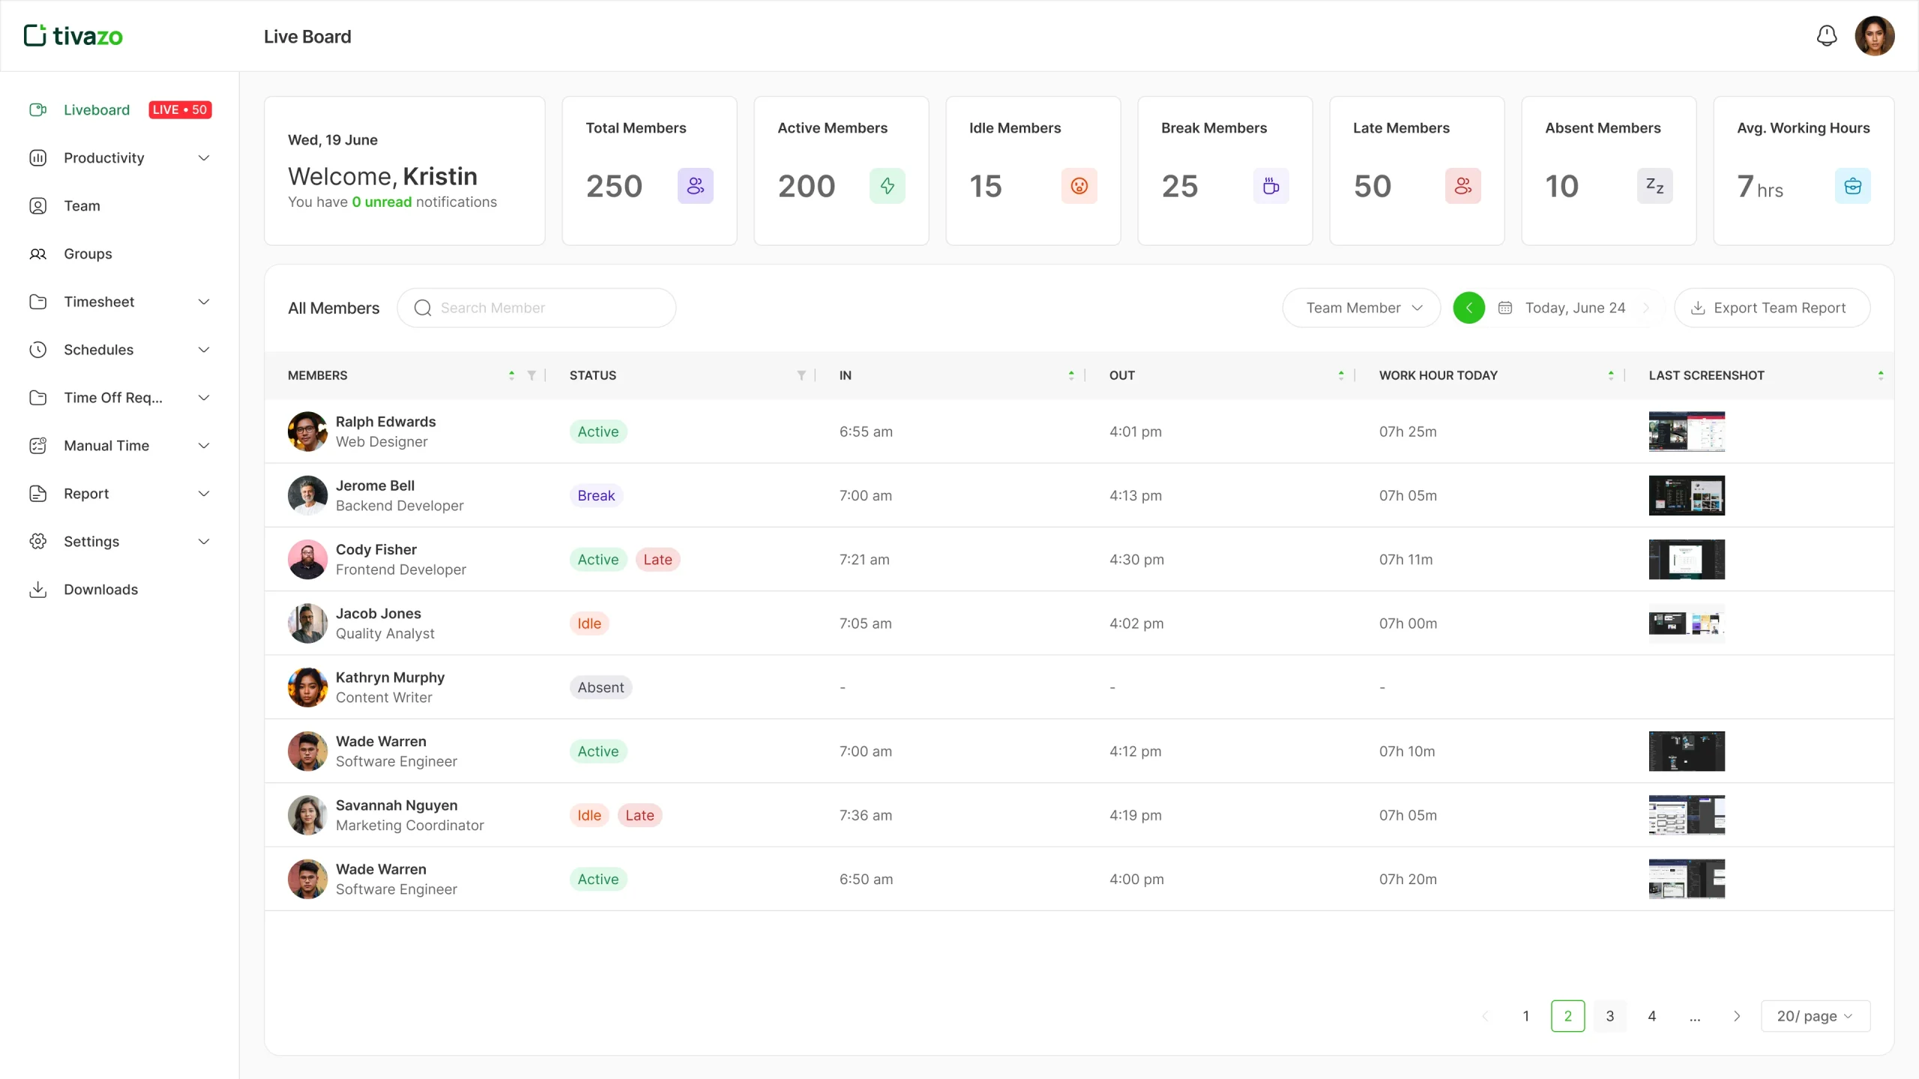Open the Team Member dropdown

(x=1361, y=308)
